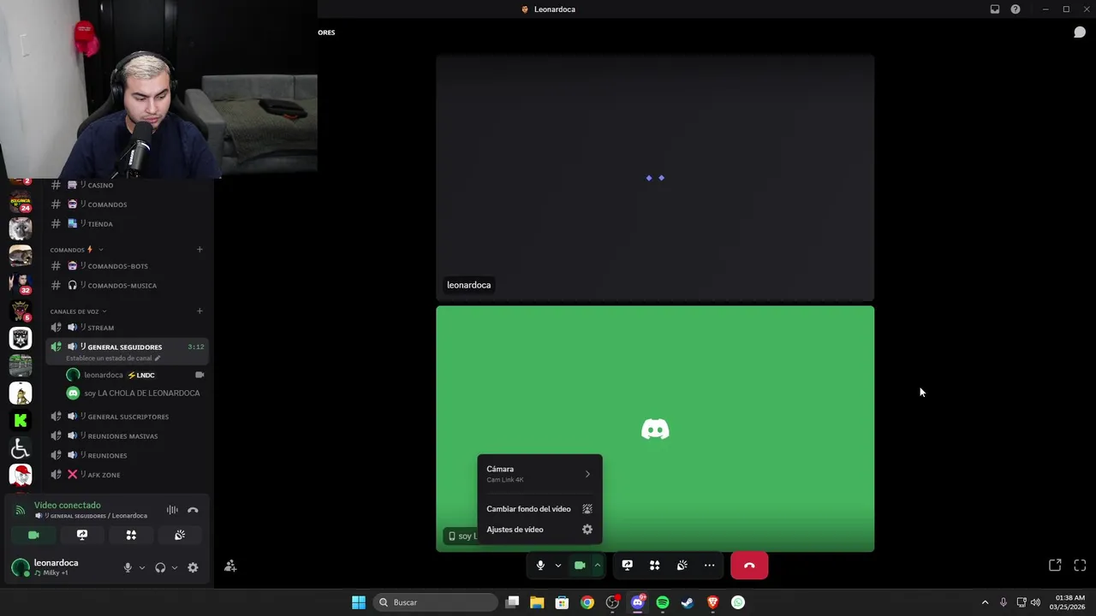Join the REUNIONES voice channel
1096x616 pixels.
point(127,455)
